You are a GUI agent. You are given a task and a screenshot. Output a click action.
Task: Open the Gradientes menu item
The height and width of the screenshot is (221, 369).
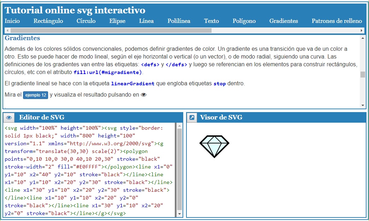pos(284,21)
